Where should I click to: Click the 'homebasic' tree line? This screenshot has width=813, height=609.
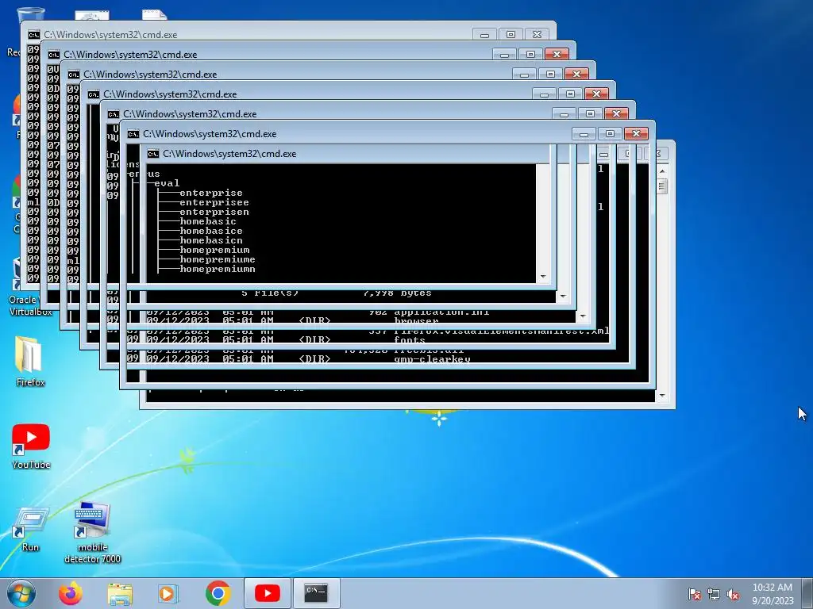[x=208, y=221]
